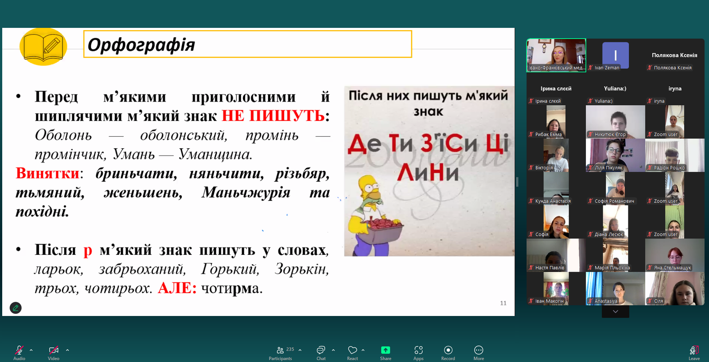Start the camera with the Video button
This screenshot has width=709, height=362.
(54, 352)
